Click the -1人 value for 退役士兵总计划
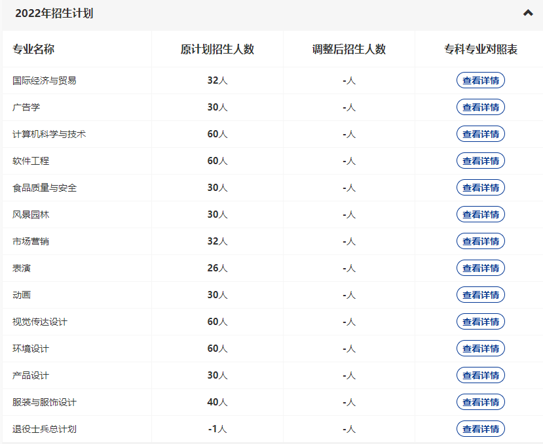The width and height of the screenshot is (543, 444). [x=217, y=429]
